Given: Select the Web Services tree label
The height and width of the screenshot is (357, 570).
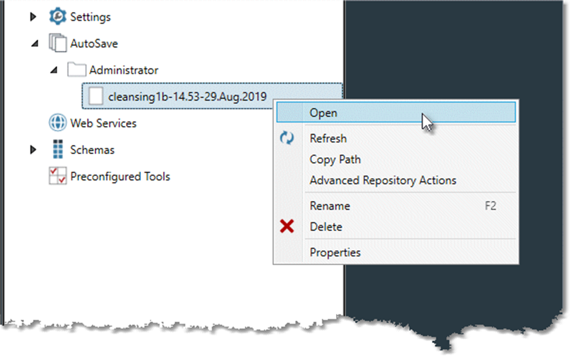Looking at the screenshot, I should tap(103, 123).
